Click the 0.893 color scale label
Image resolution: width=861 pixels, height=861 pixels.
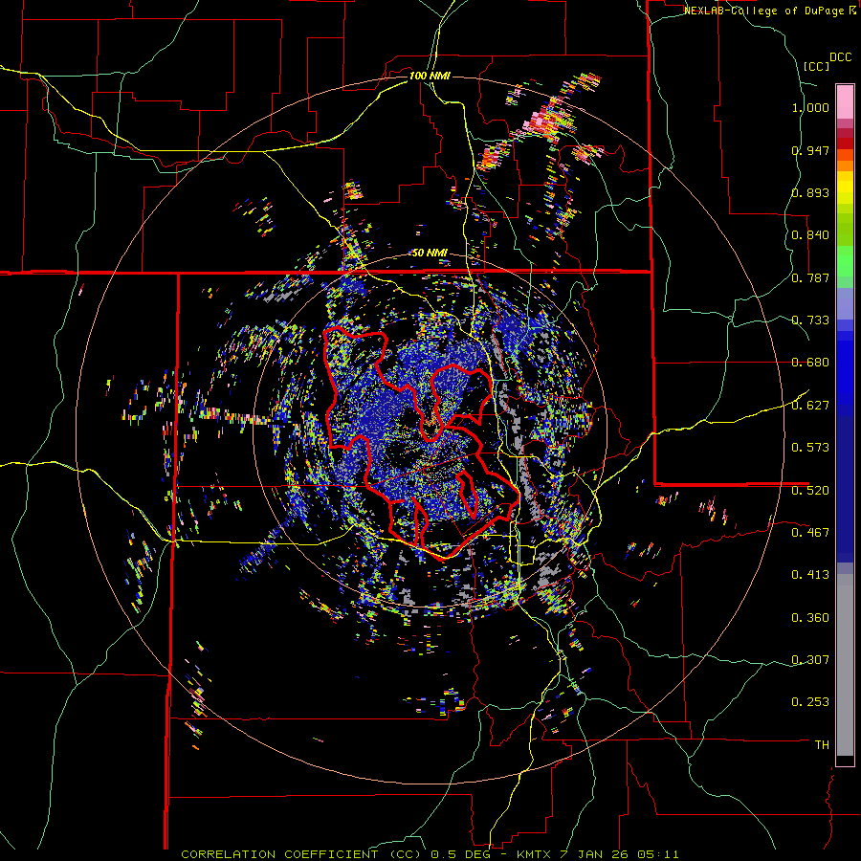click(810, 192)
